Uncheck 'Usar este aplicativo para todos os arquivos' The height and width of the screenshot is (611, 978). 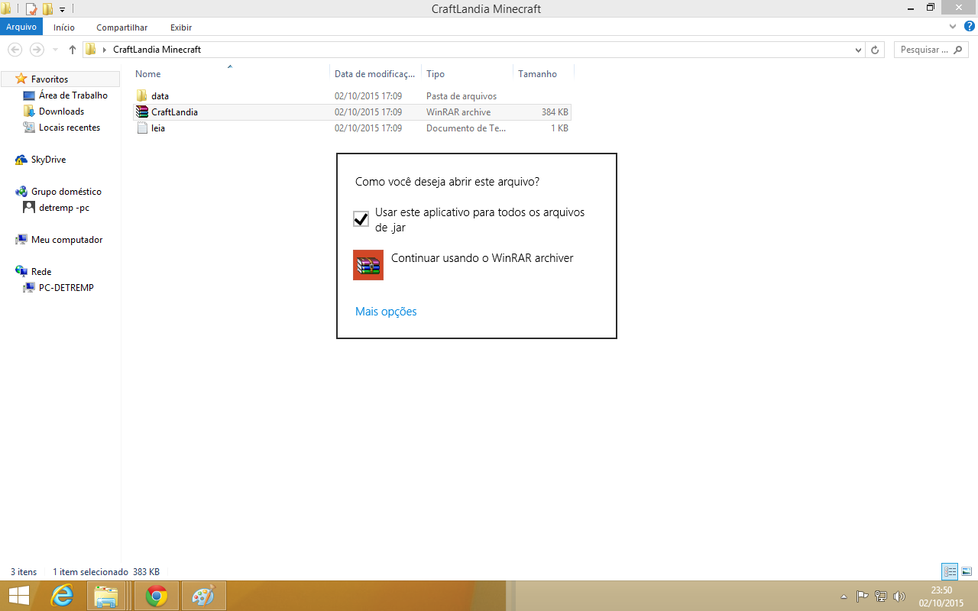click(361, 219)
